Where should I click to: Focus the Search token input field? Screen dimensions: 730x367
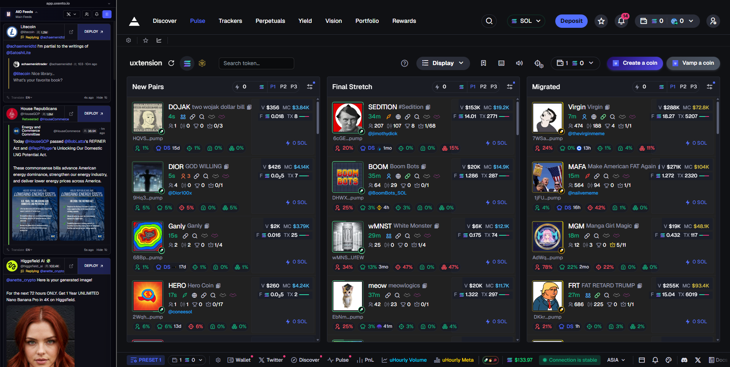pos(256,63)
